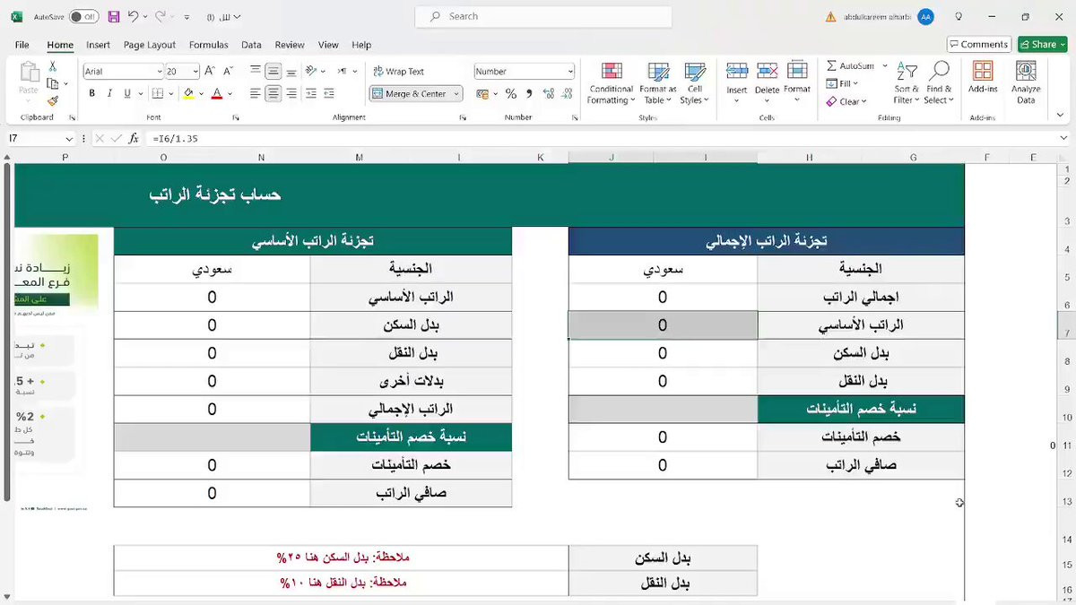The width and height of the screenshot is (1076, 605).
Task: Expand the Merge & Center dropdown arrow
Action: click(x=456, y=93)
